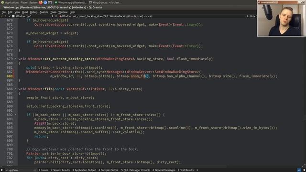Open the Places menu in the top panel
The width and height of the screenshot is (306, 172).
24,2
